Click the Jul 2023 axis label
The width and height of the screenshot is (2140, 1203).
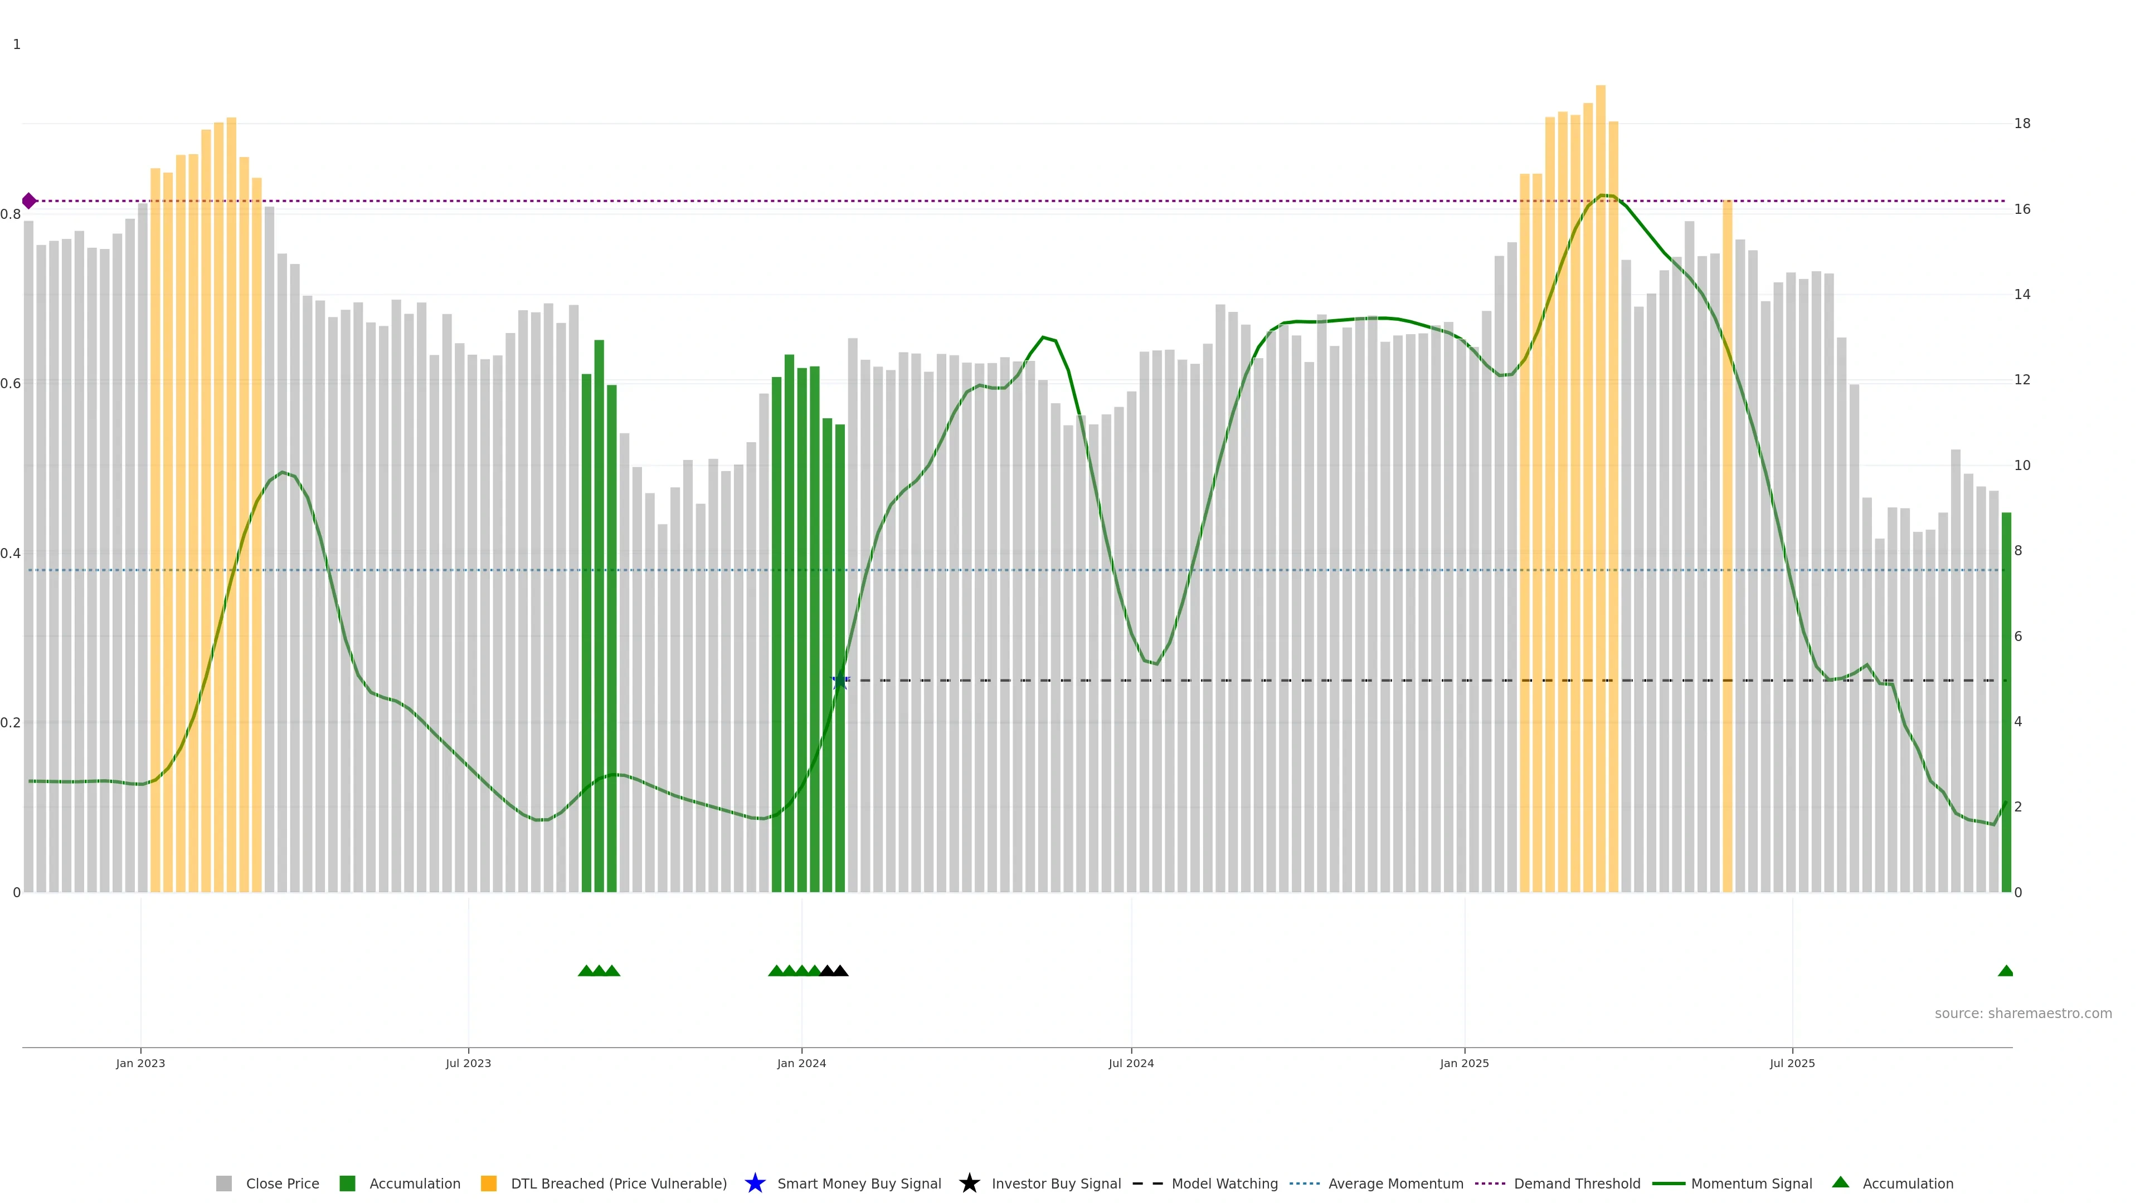[468, 1063]
